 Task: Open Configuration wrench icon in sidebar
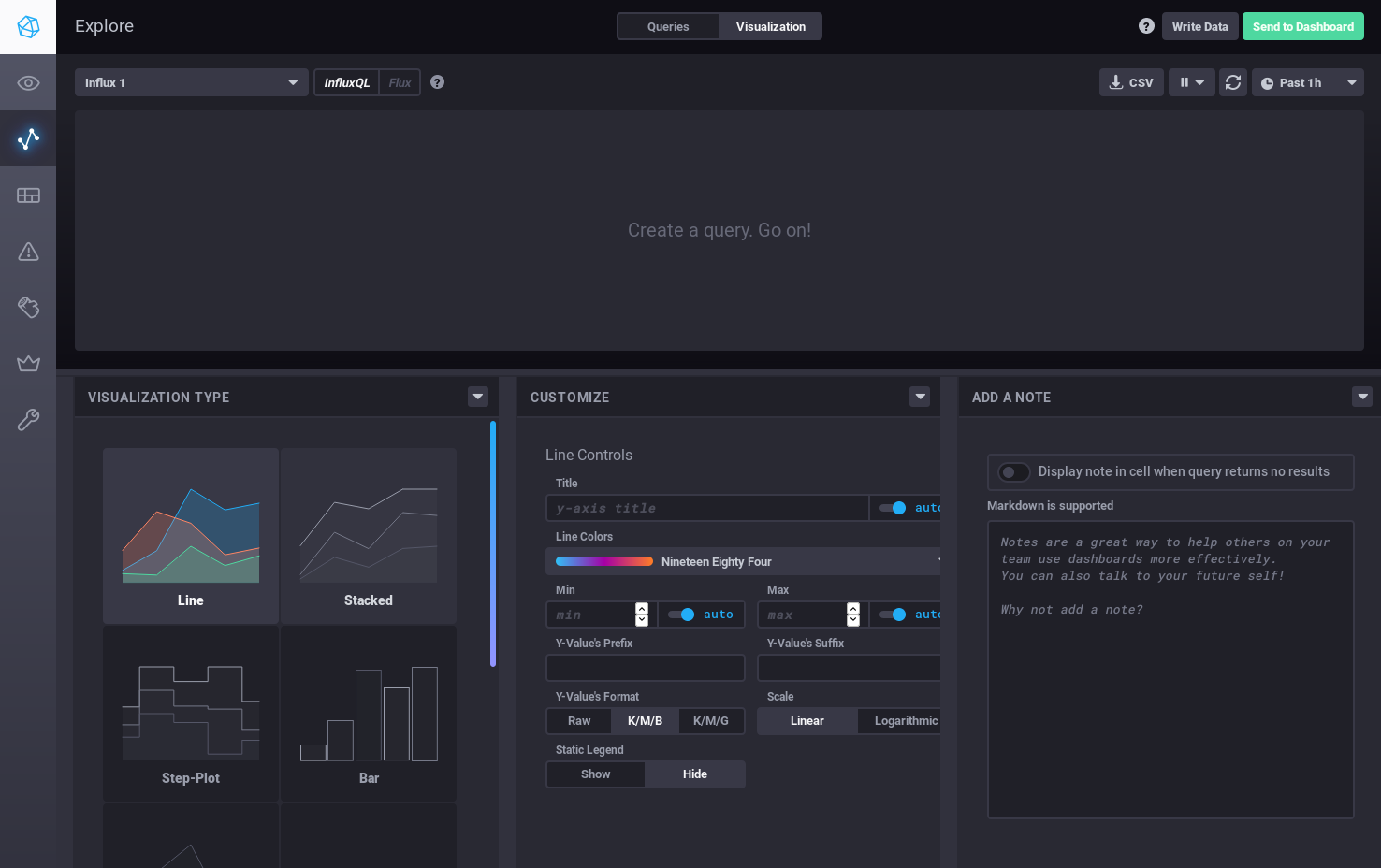click(28, 420)
